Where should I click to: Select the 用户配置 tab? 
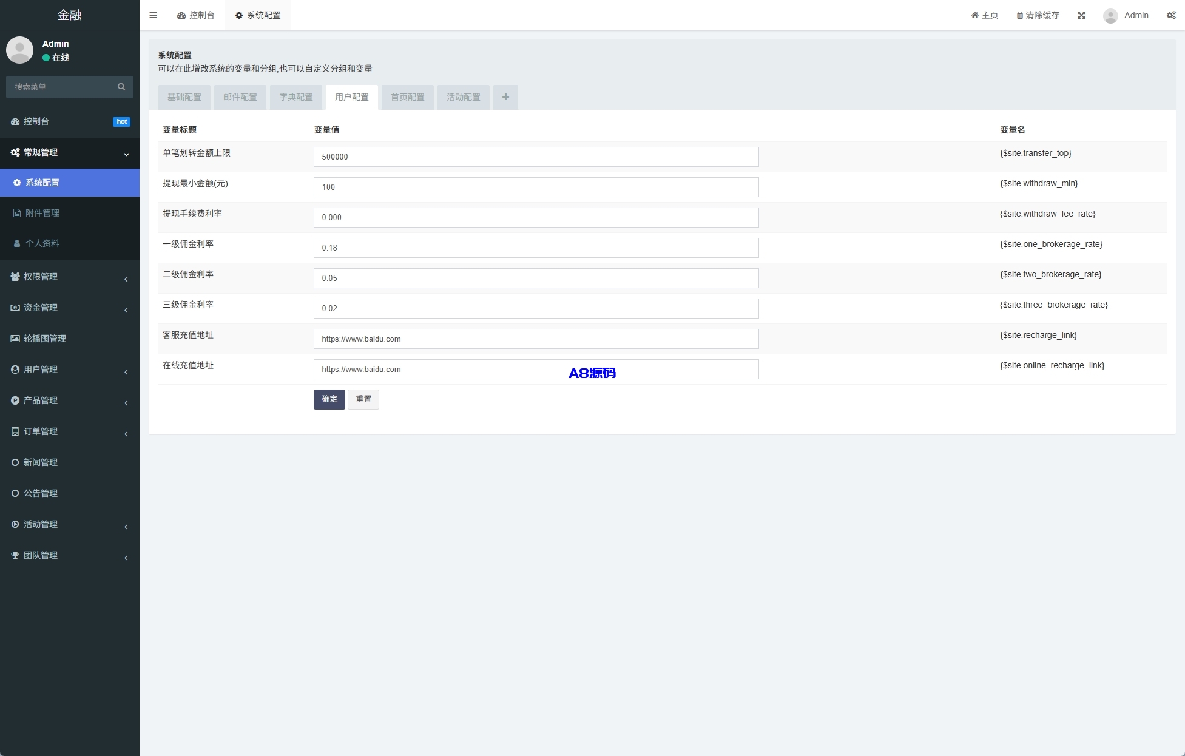pyautogui.click(x=352, y=97)
